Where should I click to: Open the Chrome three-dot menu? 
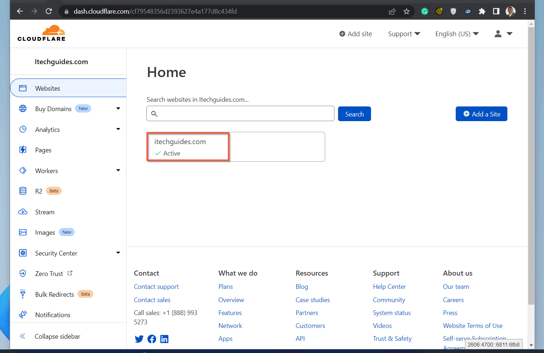click(525, 11)
